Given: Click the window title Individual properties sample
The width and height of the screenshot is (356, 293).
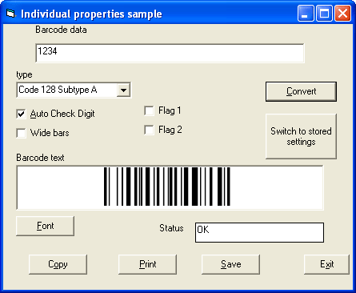Looking at the screenshot, I should pyautogui.click(x=91, y=14).
